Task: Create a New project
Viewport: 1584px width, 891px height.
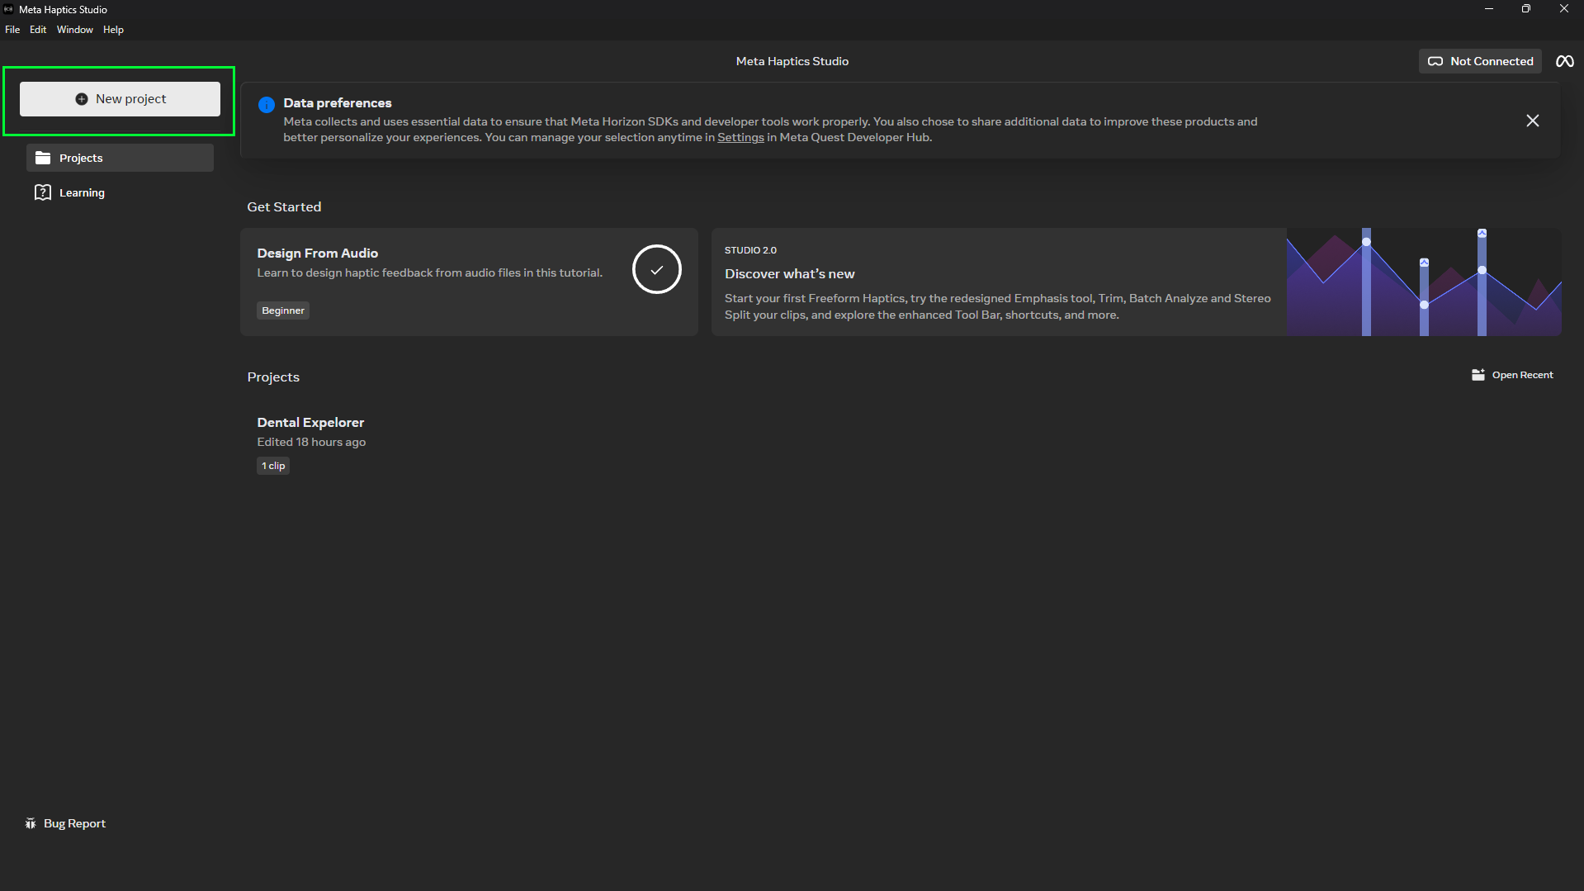Action: [120, 99]
